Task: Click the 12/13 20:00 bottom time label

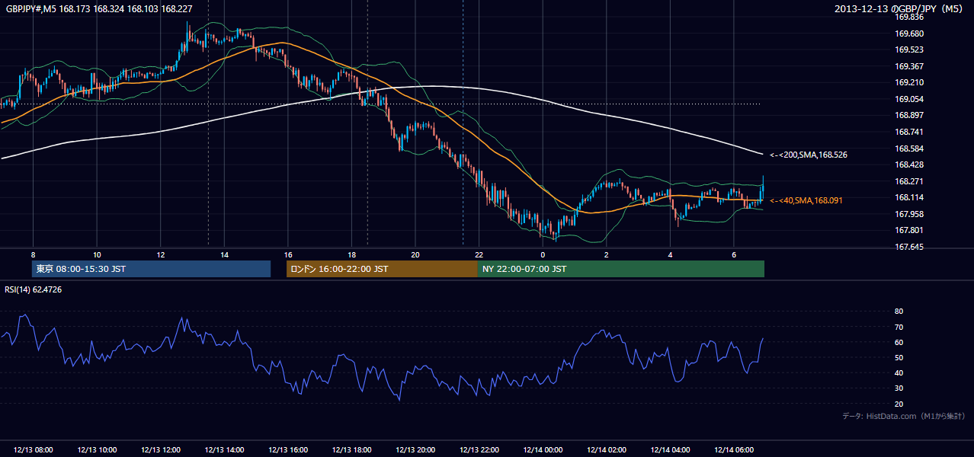Action: pyautogui.click(x=415, y=450)
